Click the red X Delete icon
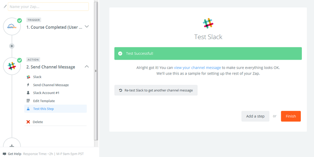The width and height of the screenshot is (314, 157). (28, 122)
